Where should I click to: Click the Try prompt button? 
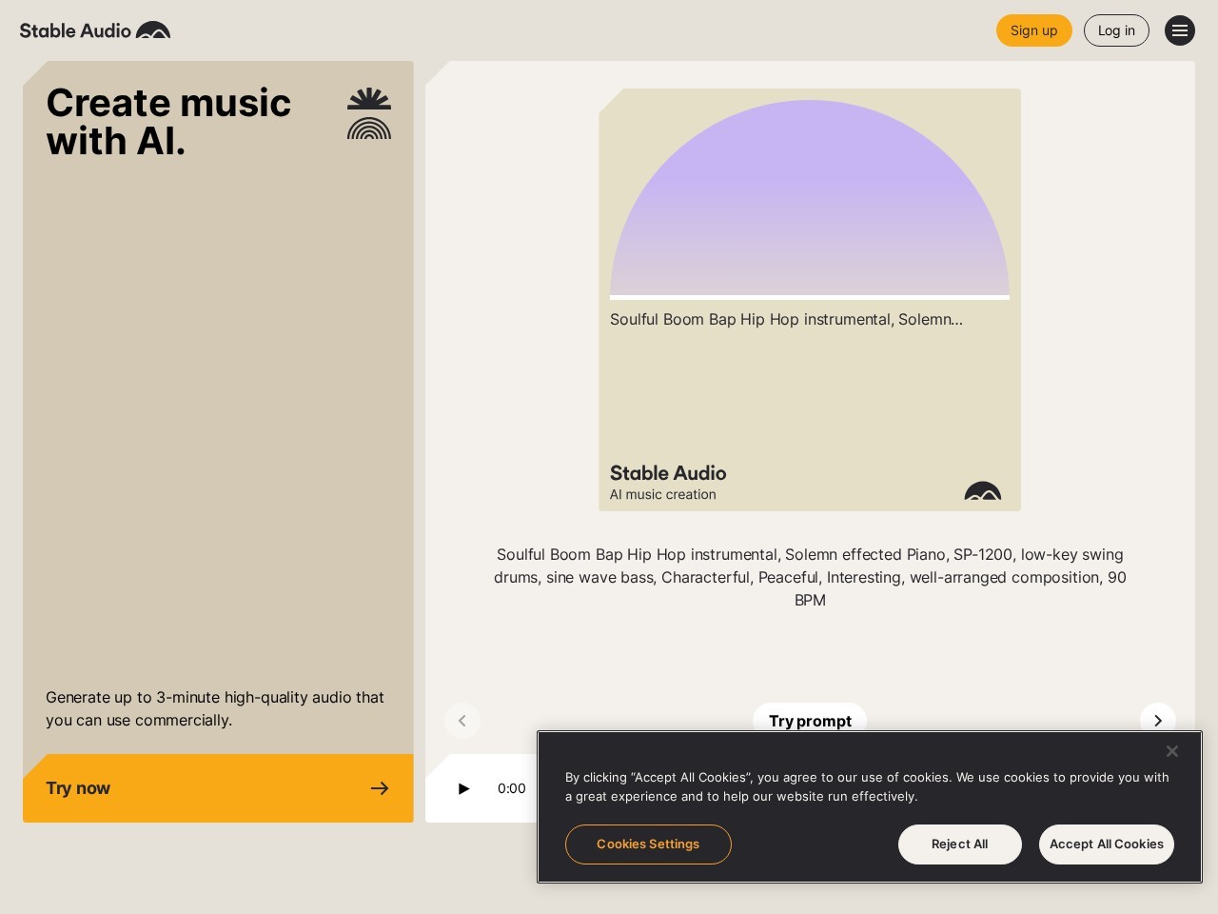[810, 720]
